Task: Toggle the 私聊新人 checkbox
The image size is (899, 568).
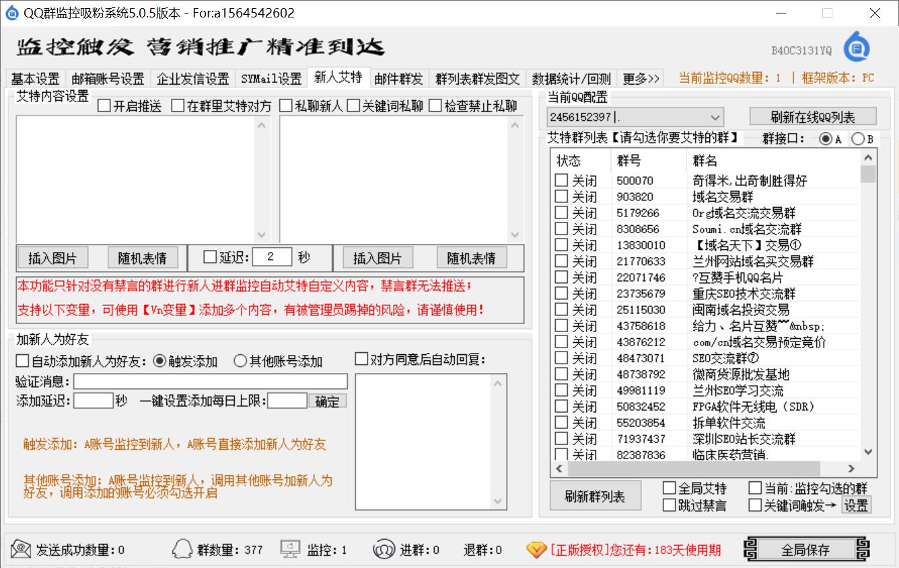Action: click(x=286, y=106)
